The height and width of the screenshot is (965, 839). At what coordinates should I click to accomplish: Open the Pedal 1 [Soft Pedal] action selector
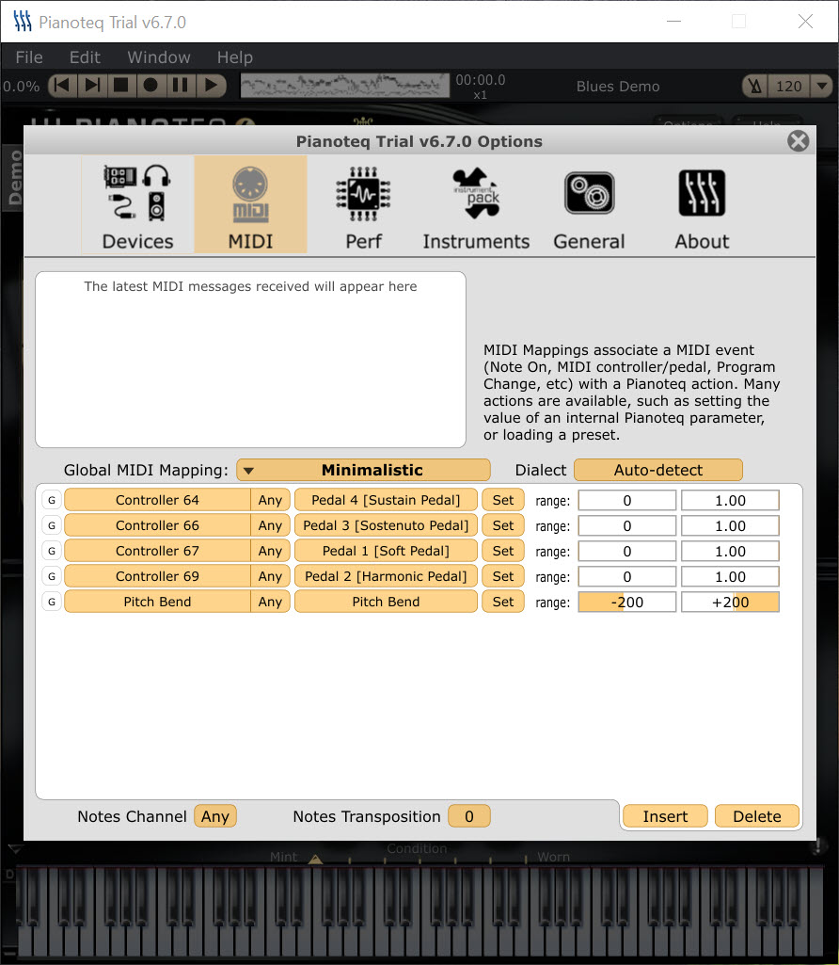(386, 551)
